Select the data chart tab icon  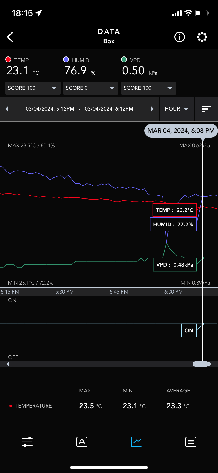pos(136,441)
